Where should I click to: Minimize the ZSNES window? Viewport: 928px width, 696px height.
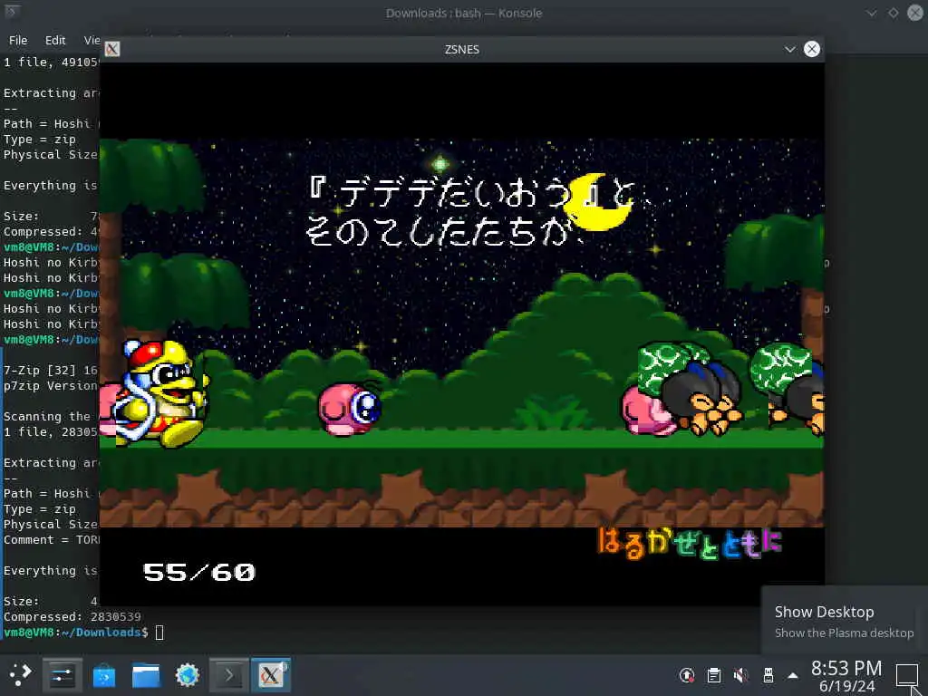click(x=789, y=49)
